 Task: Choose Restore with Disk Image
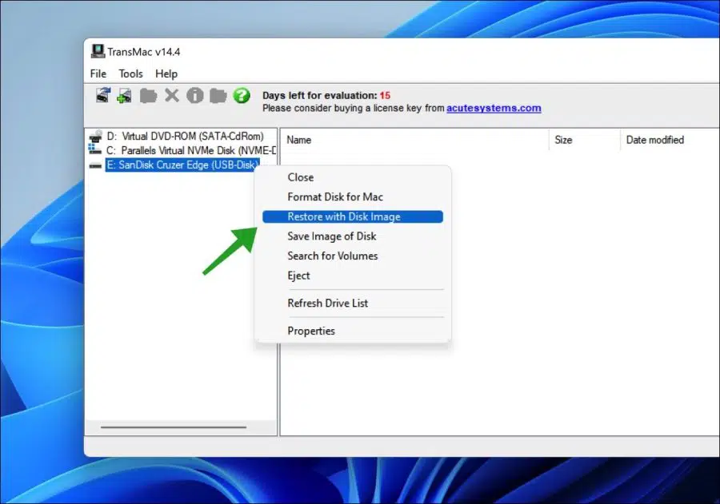coord(353,216)
